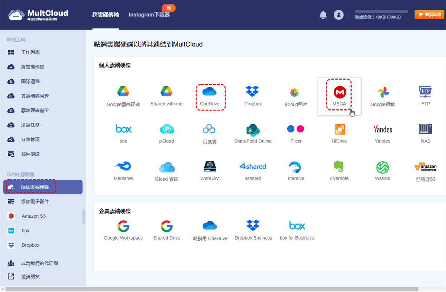Select the pCloud icon
This screenshot has height=292, width=446.
[167, 129]
